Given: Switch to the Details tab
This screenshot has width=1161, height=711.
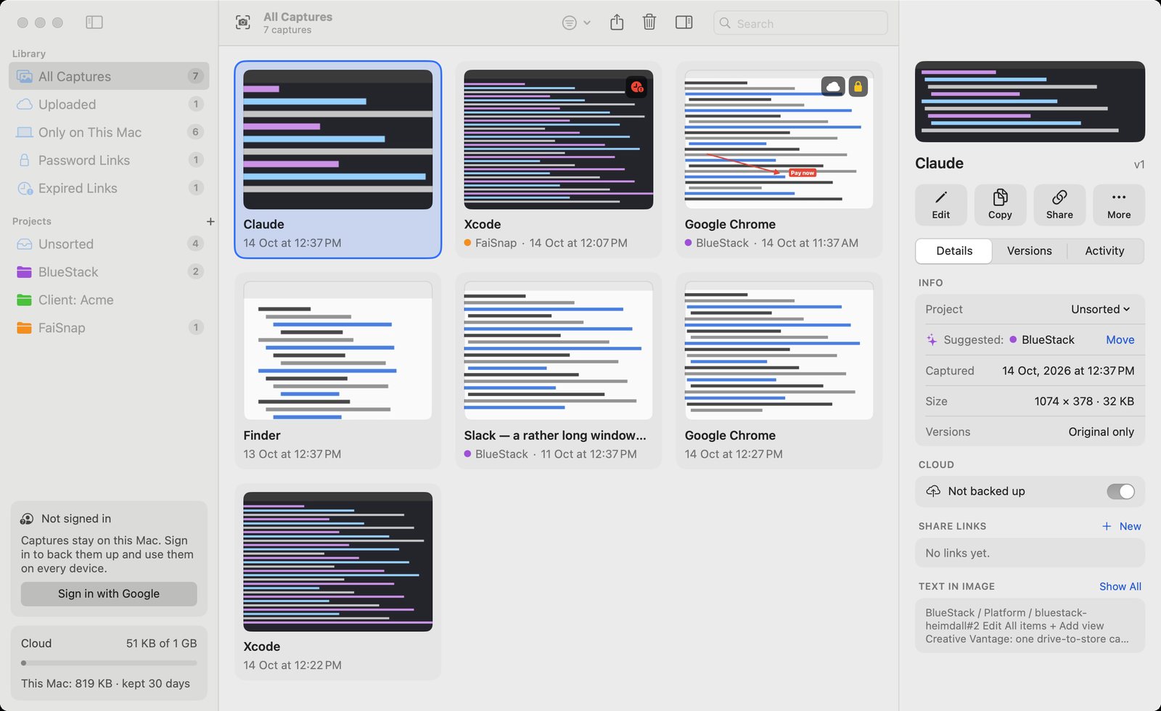Looking at the screenshot, I should click(x=954, y=251).
